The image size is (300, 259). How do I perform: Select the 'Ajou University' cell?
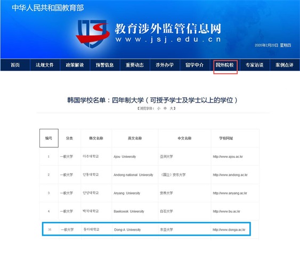(x=135, y=156)
